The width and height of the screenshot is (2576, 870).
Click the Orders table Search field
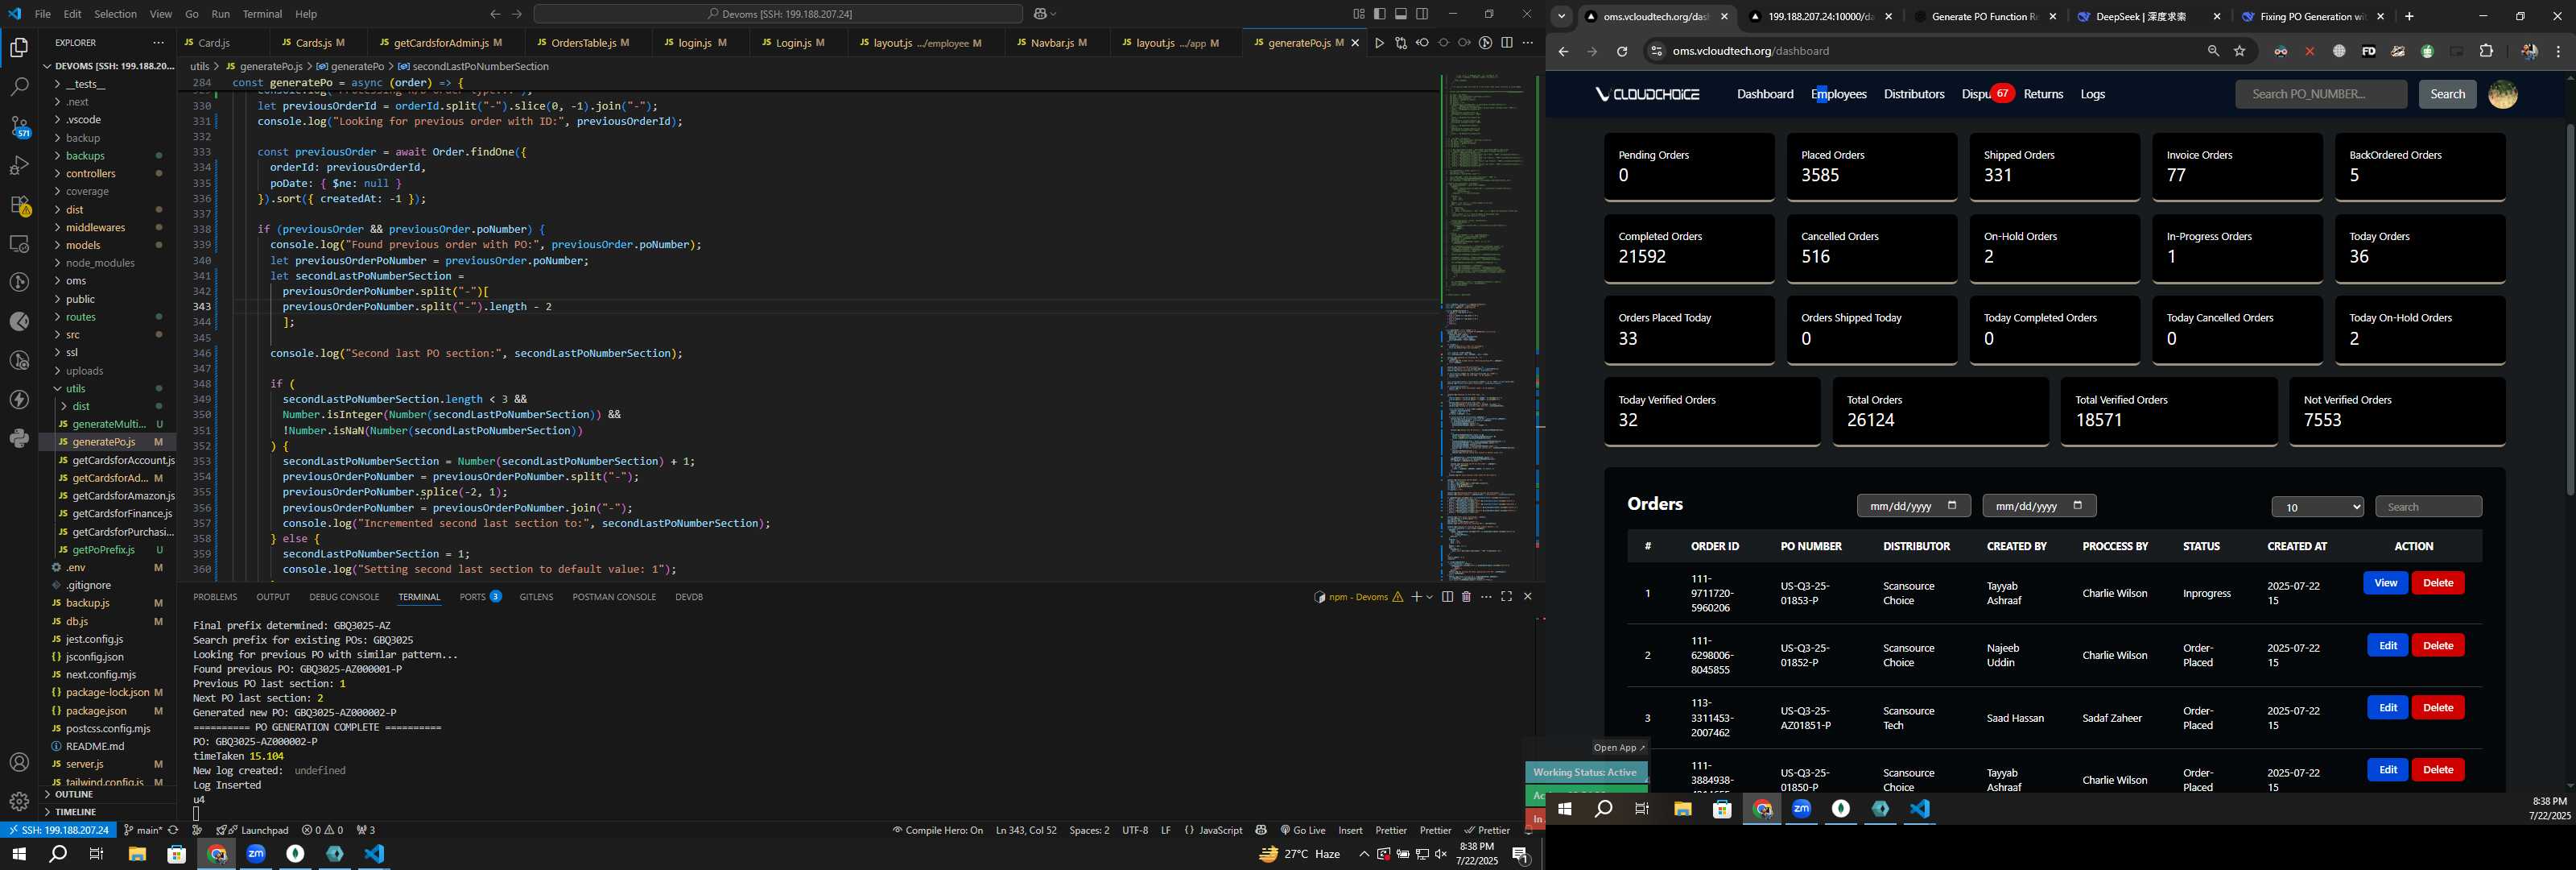pos(2428,507)
